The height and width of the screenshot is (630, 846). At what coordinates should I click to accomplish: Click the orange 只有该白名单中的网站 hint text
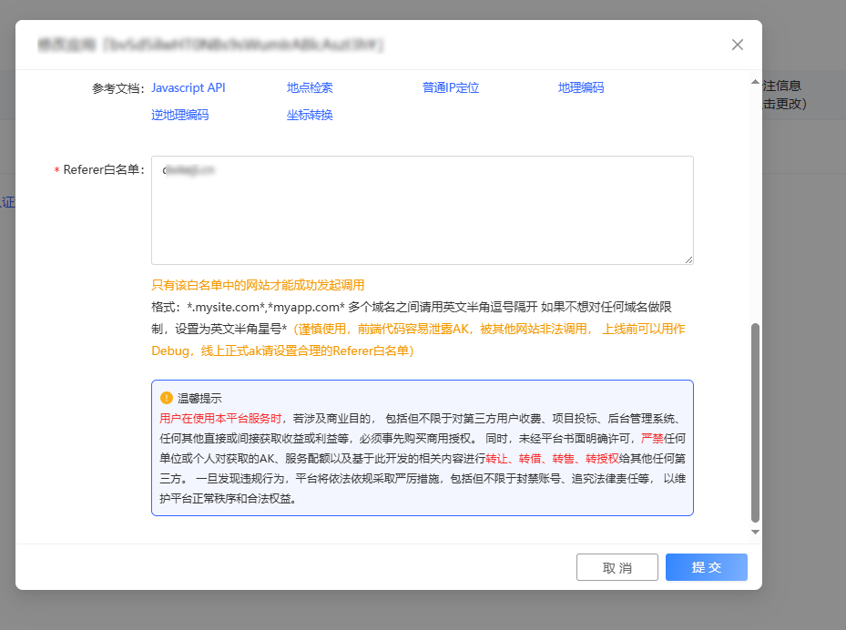258,286
